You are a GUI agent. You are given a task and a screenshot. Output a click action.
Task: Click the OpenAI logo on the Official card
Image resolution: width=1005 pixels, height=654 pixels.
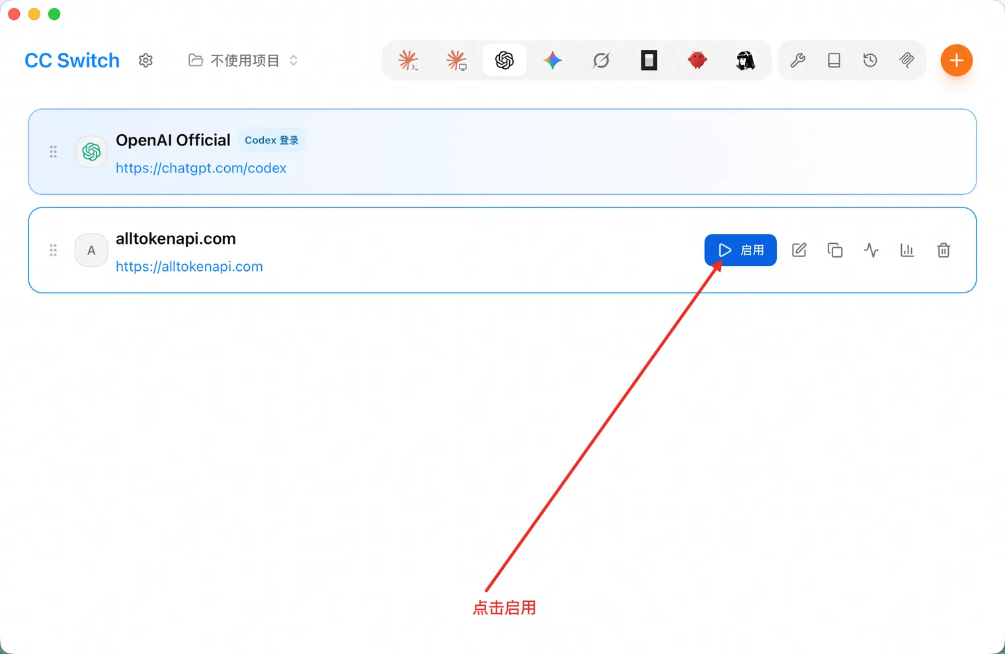pyautogui.click(x=91, y=152)
